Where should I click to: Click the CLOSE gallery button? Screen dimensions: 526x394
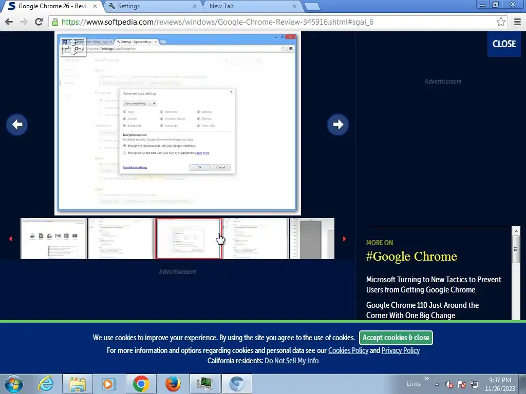point(504,44)
